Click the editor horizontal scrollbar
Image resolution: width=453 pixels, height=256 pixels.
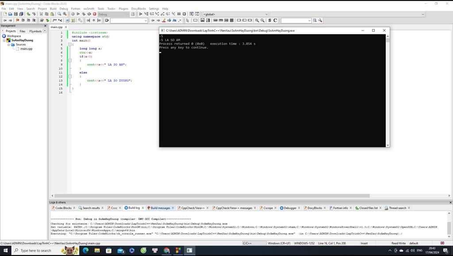(212, 196)
